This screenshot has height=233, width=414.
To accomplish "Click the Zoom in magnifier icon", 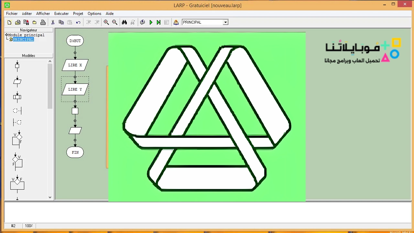I will click(x=106, y=22).
